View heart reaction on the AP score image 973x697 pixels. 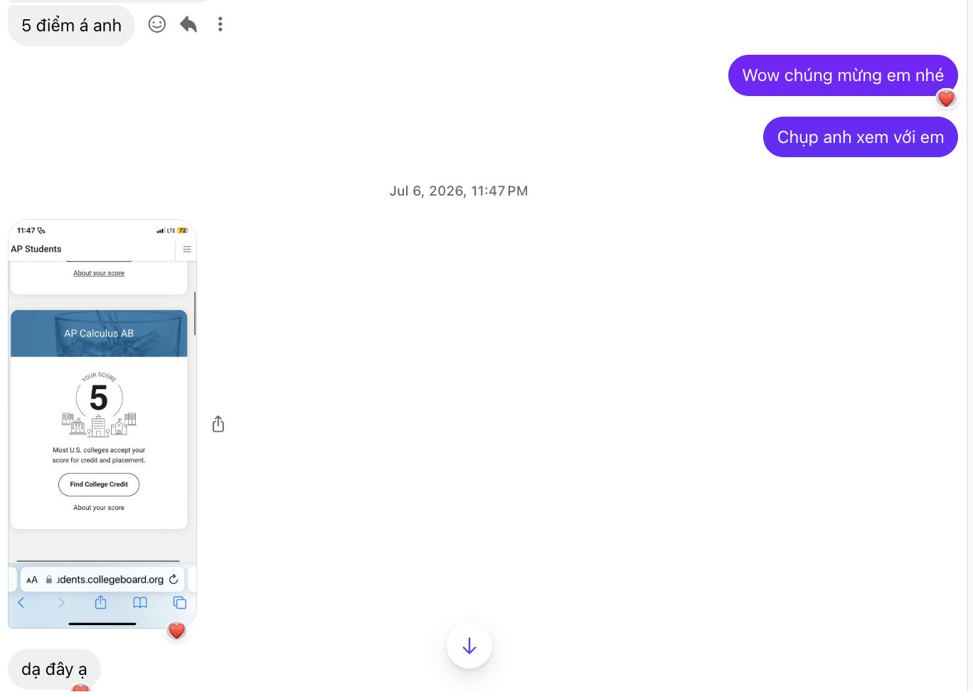[176, 631]
